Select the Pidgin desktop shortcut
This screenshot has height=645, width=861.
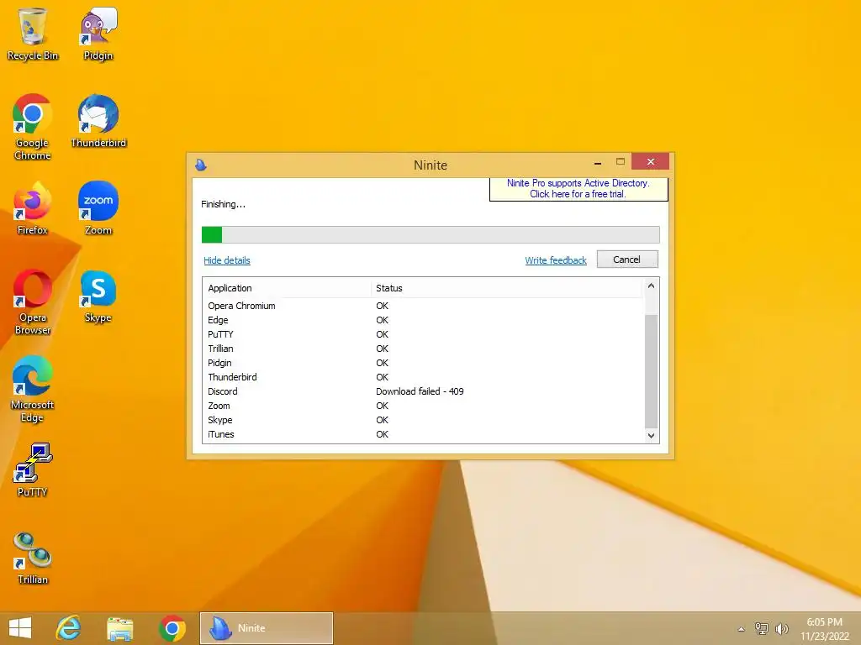98,34
